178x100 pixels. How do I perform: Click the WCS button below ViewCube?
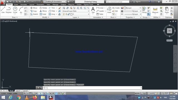(x=169, y=40)
